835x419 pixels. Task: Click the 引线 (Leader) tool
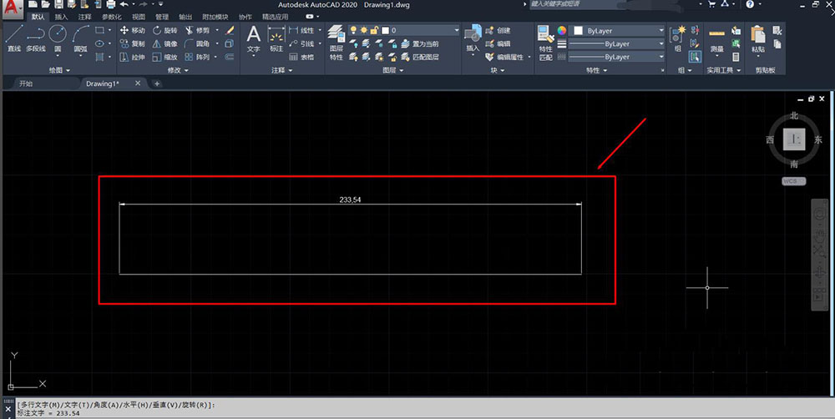pos(302,43)
